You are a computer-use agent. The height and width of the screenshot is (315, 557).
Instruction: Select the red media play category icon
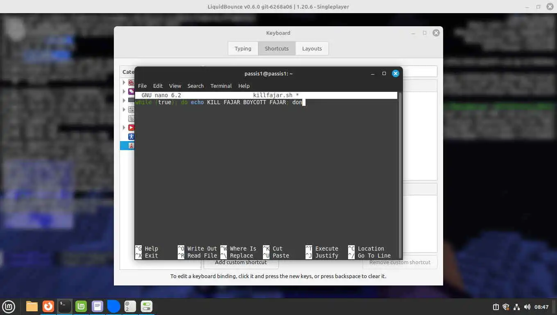(x=131, y=128)
